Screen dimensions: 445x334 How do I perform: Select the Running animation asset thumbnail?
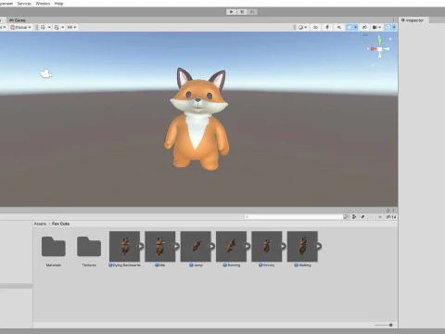[x=231, y=247]
